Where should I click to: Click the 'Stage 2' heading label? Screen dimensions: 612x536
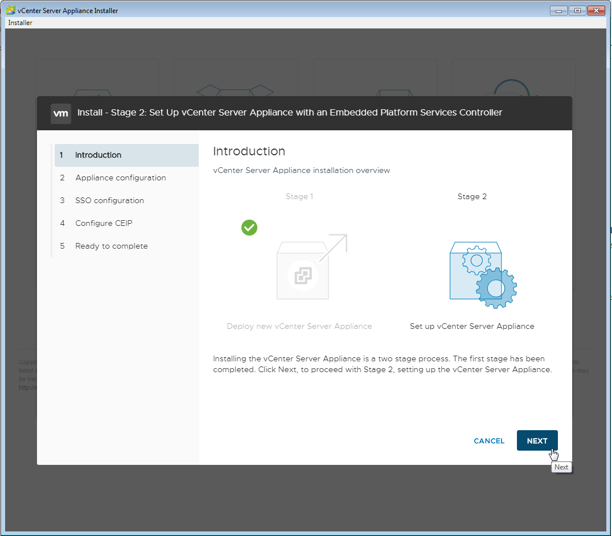pyautogui.click(x=472, y=197)
